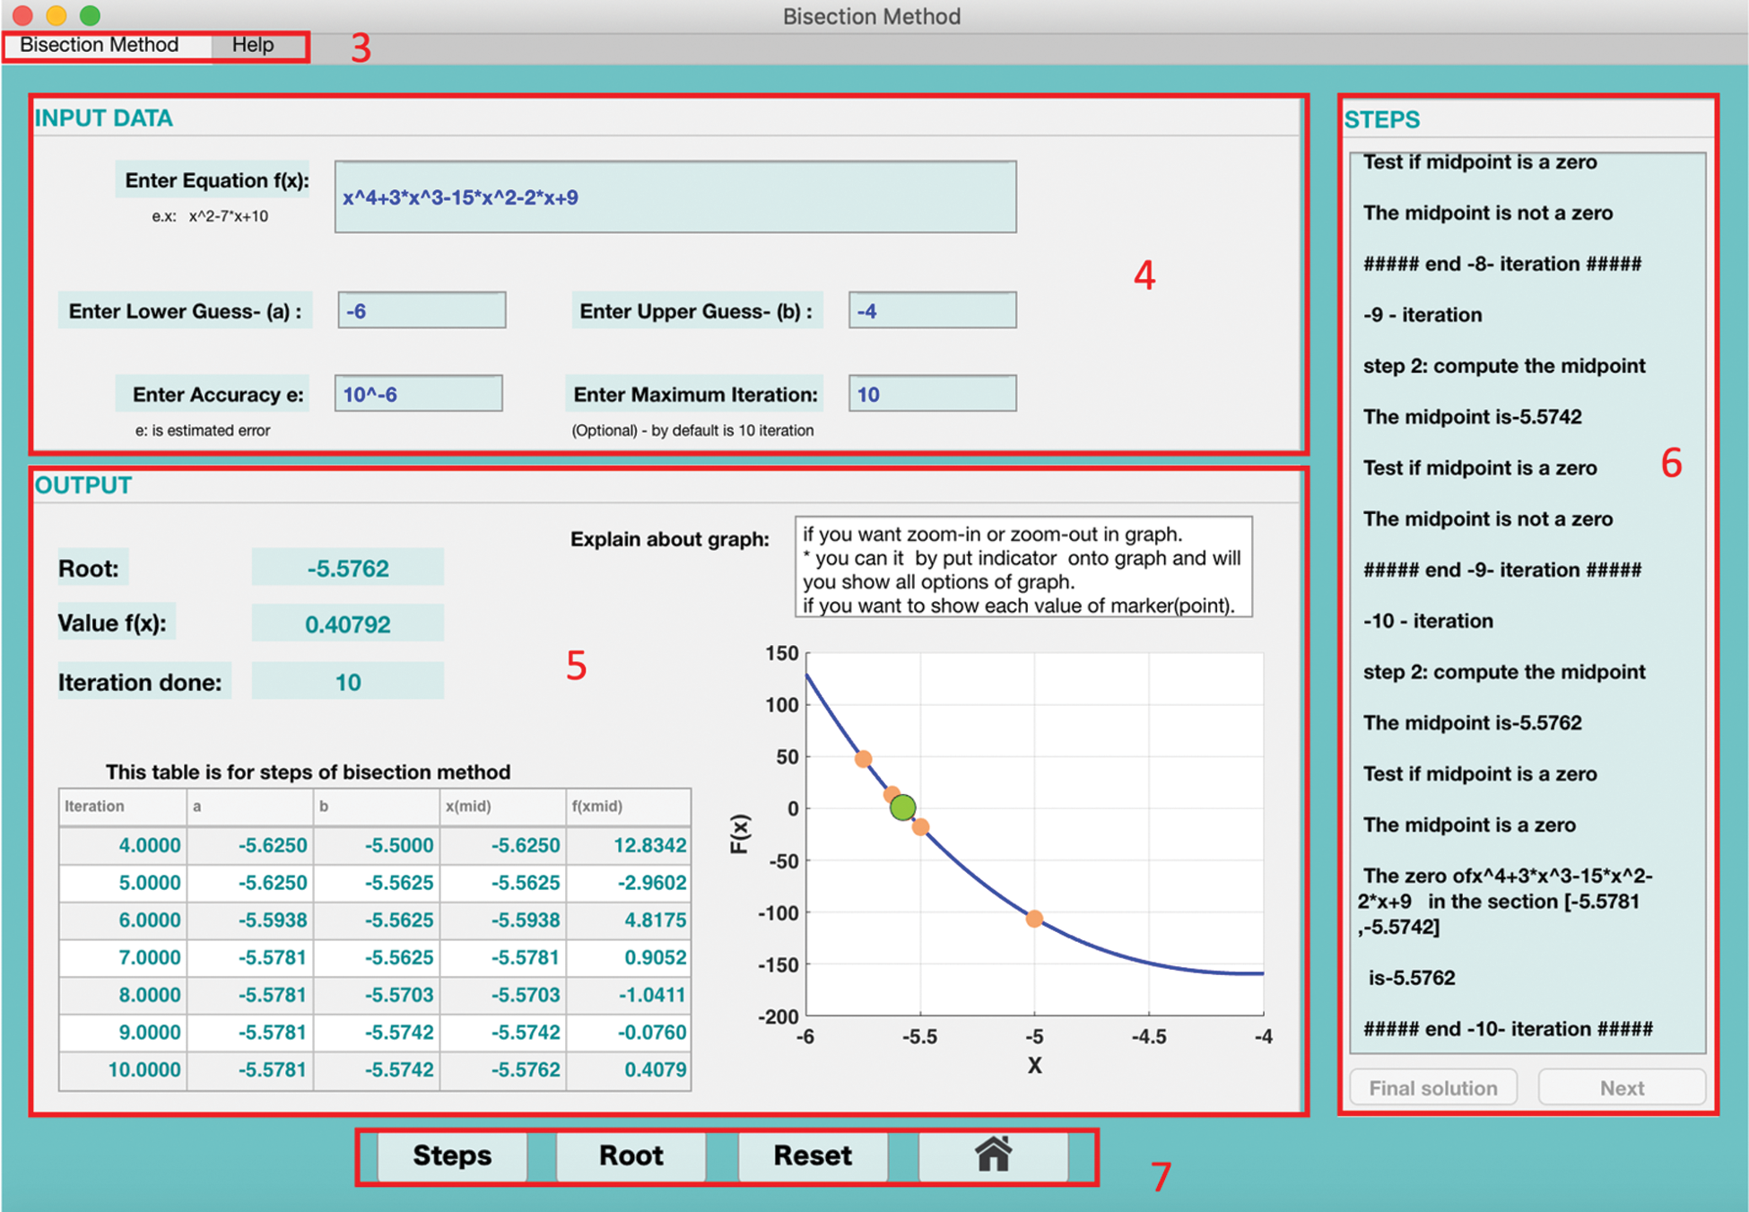Click the Next button in Steps panel
The image size is (1749, 1212).
point(1621,1087)
